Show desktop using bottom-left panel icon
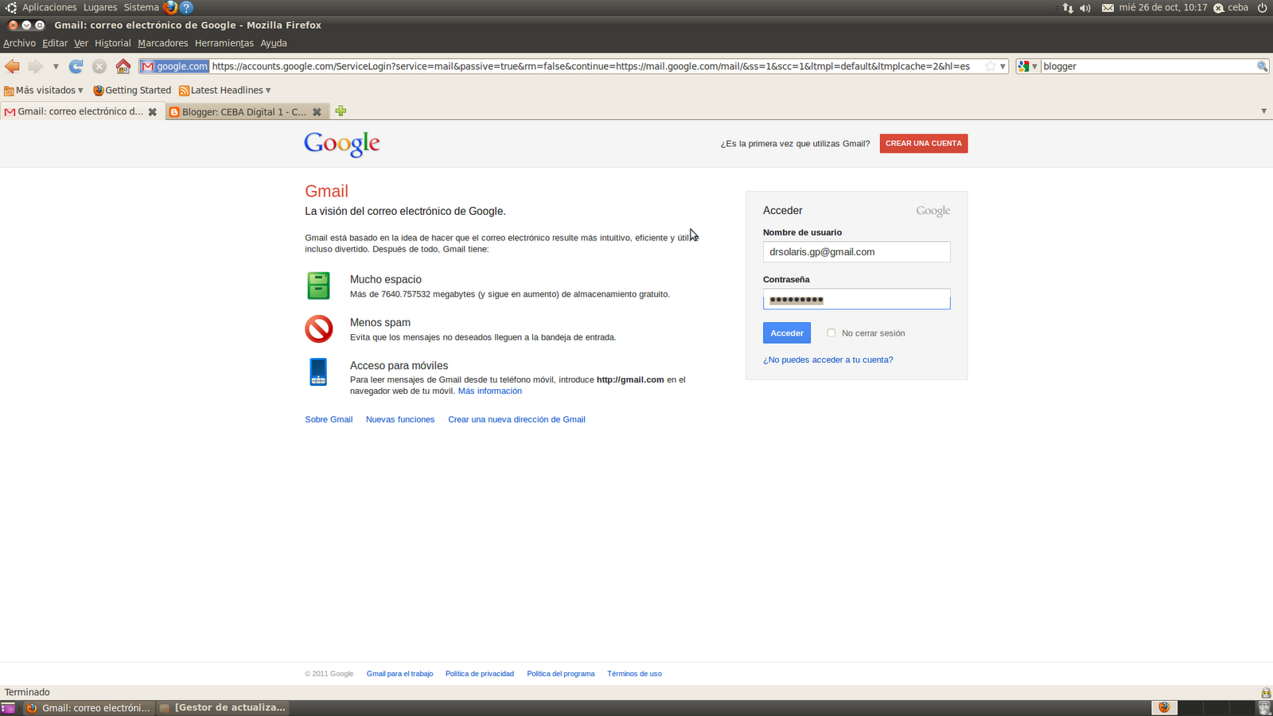Viewport: 1273px width, 716px height. point(8,707)
